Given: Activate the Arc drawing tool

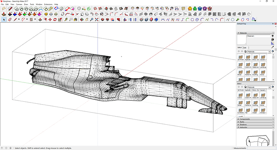Looking at the screenshot, I should (x=23, y=20).
